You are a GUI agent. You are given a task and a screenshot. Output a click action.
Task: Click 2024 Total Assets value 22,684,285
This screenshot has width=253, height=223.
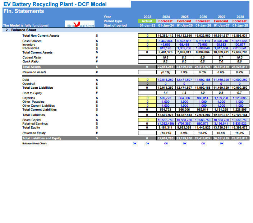pos(166,67)
